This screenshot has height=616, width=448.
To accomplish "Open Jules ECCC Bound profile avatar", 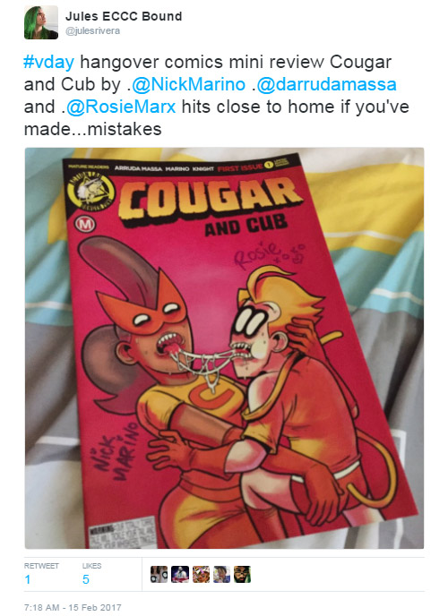I will tap(41, 22).
